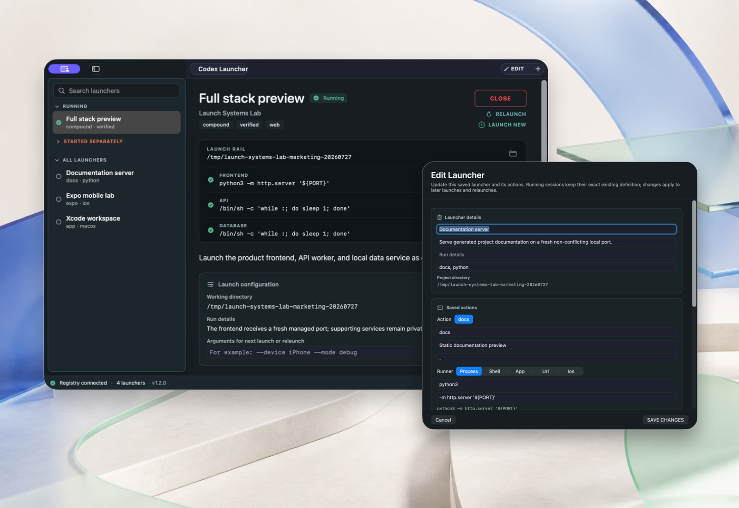Click the 'Launch Systems Lab' subtitle

tap(230, 113)
